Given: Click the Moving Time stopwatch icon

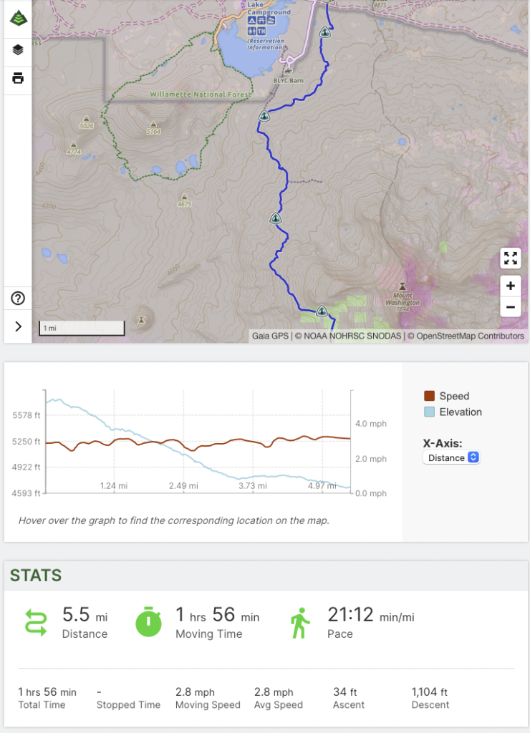Looking at the screenshot, I should [149, 622].
